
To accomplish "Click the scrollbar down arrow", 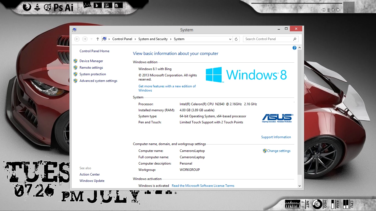I will (x=300, y=186).
